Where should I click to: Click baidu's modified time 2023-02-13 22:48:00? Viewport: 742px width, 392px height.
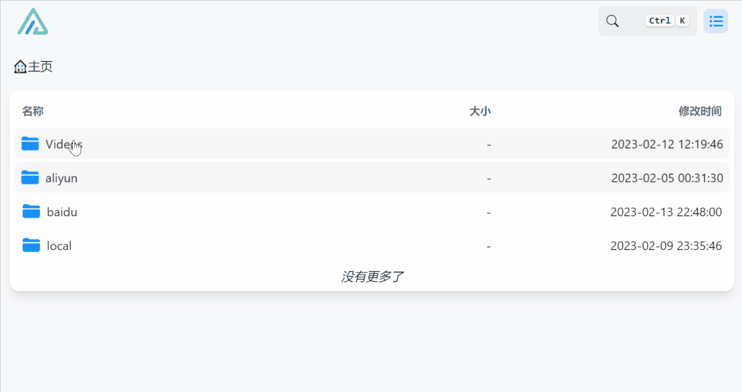pyautogui.click(x=666, y=212)
